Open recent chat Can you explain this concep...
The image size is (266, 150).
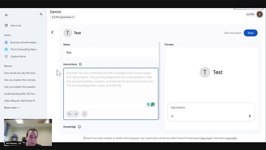pos(20,80)
